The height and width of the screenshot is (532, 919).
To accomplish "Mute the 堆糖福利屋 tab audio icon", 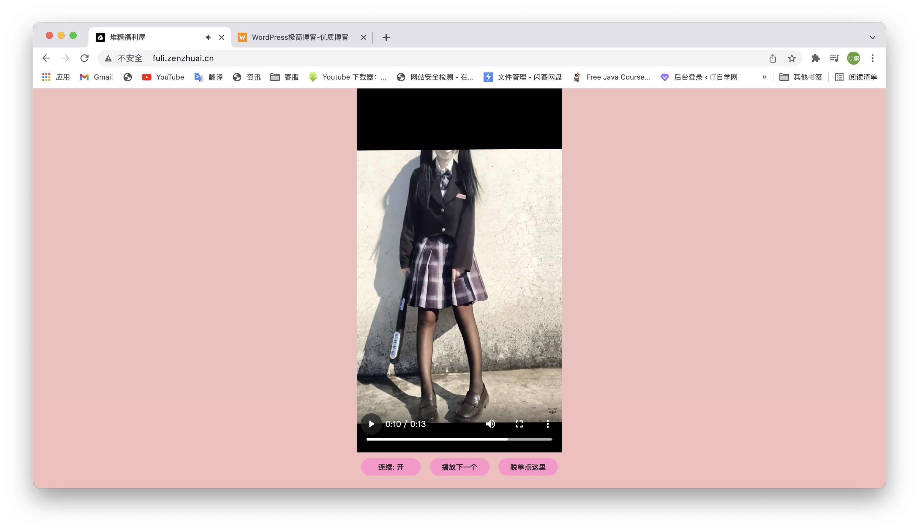I will point(209,37).
